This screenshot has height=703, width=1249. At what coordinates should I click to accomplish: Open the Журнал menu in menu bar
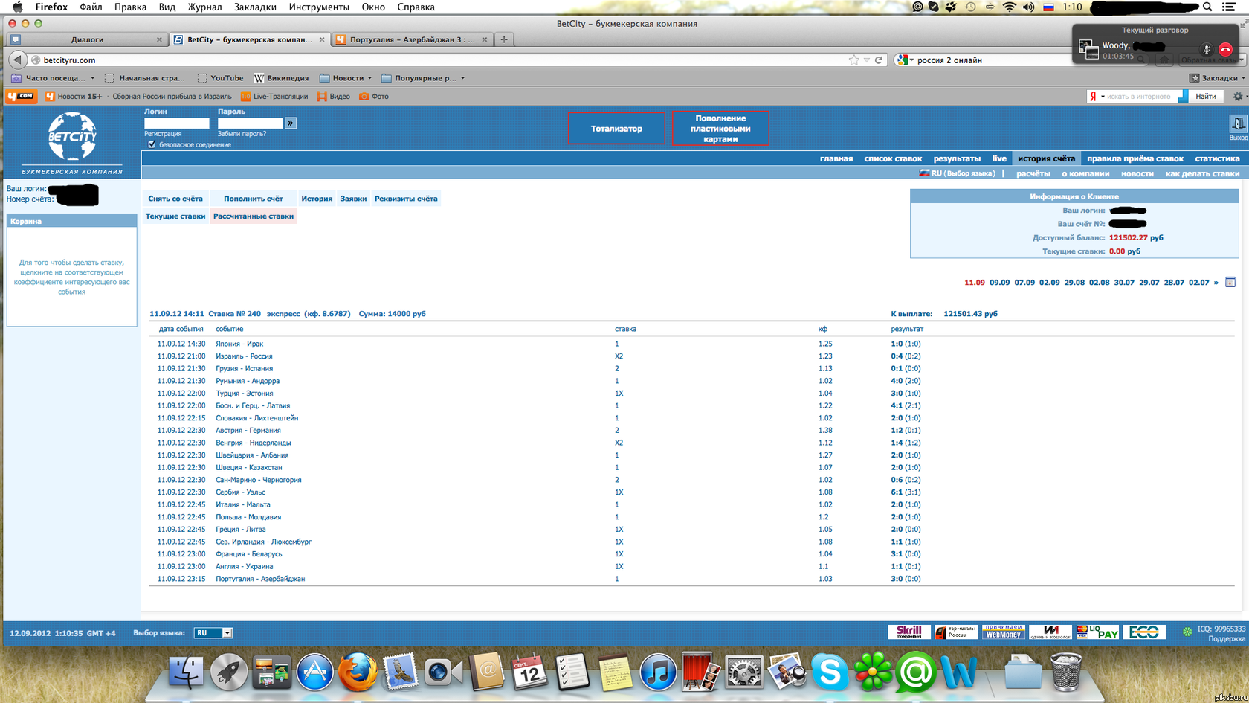[x=204, y=7]
